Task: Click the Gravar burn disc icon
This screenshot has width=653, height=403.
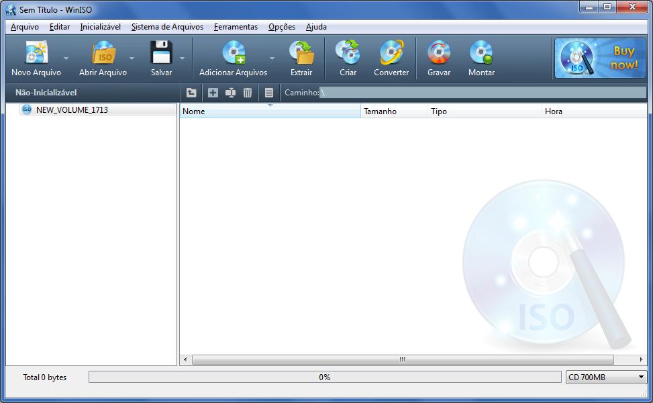Action: (x=438, y=52)
